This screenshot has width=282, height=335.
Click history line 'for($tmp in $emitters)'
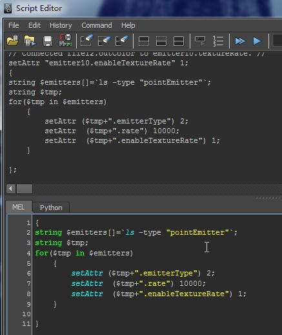click(57, 102)
